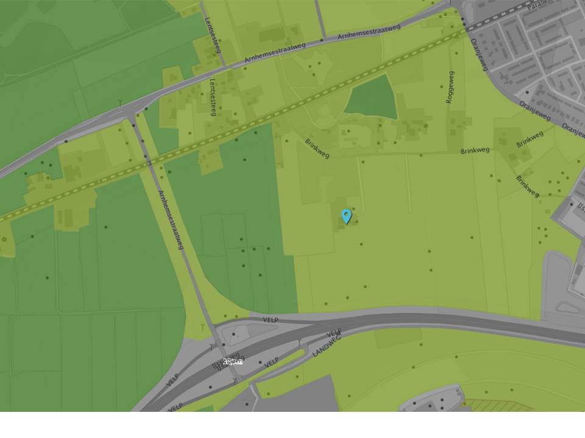Viewport: 585px width, 438px height.
Task: Click the VELP label atop the highway ramp
Action: [x=271, y=320]
